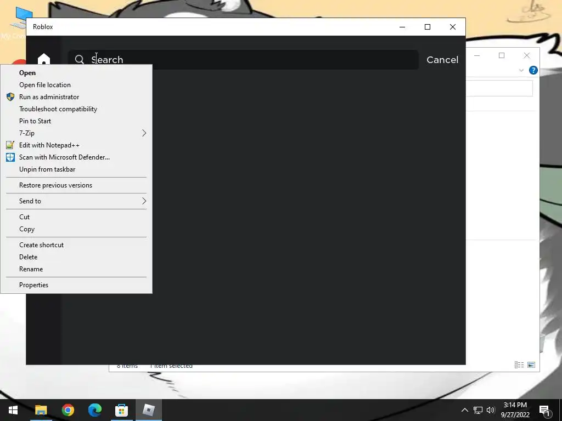562x421 pixels.
Task: Select Unpin from taskbar
Action: tap(76, 169)
